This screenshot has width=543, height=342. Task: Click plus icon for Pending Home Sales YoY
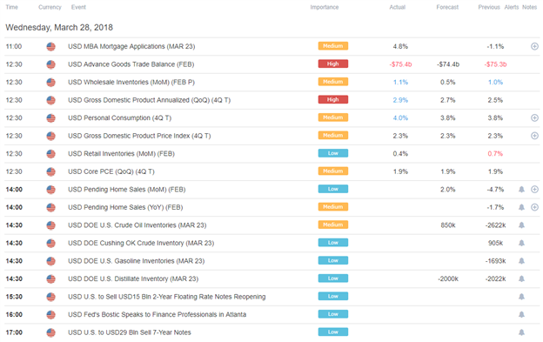pos(534,207)
